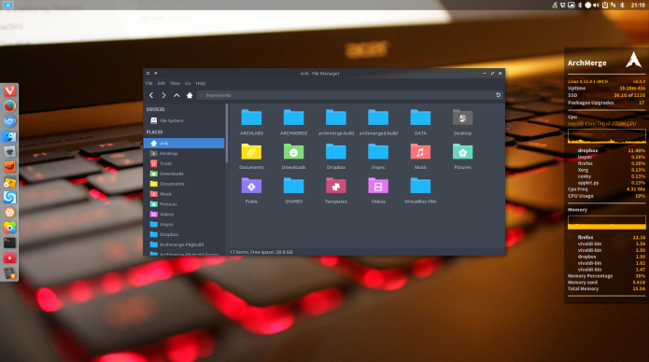Select the pink Videos folder icon

pyautogui.click(x=378, y=186)
